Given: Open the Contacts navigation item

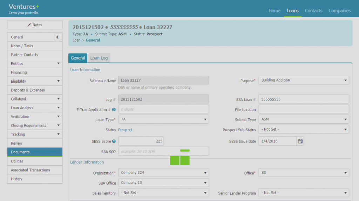Looking at the screenshot, I should [x=313, y=11].
